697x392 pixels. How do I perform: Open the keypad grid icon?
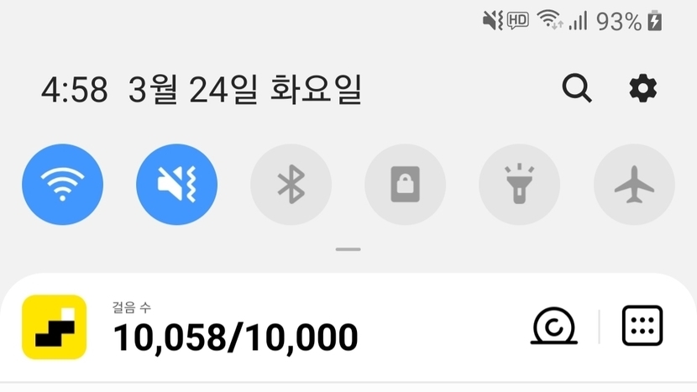642,326
